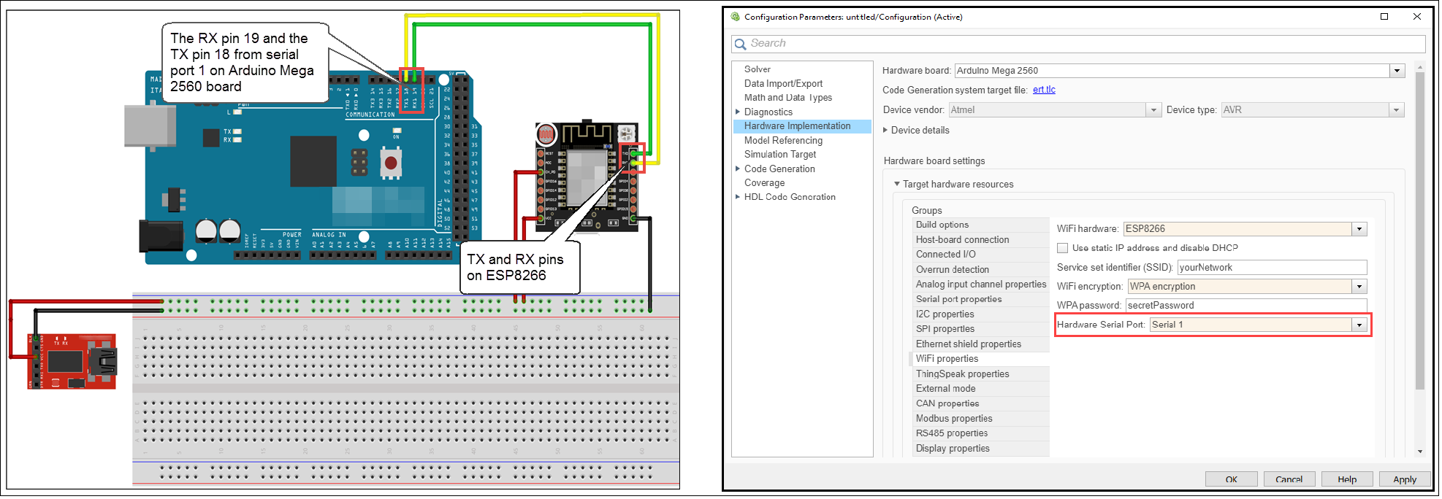1442x499 pixels.
Task: Click the SSID field containing yourNetwork
Action: coord(1272,268)
